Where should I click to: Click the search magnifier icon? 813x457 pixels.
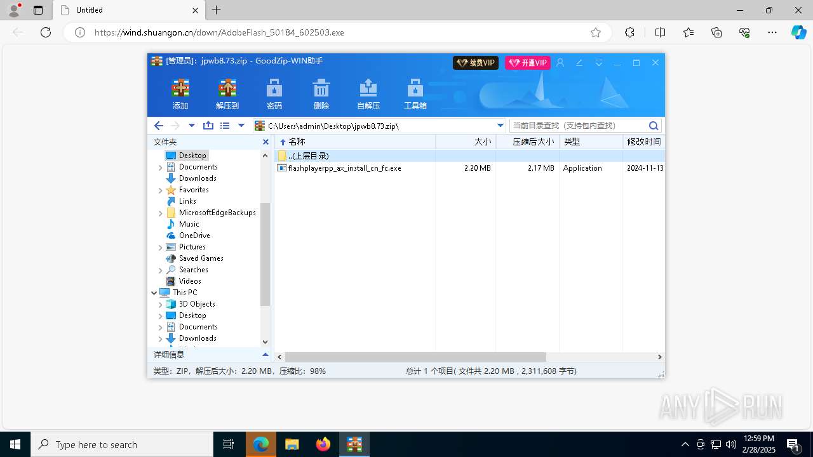click(x=654, y=126)
